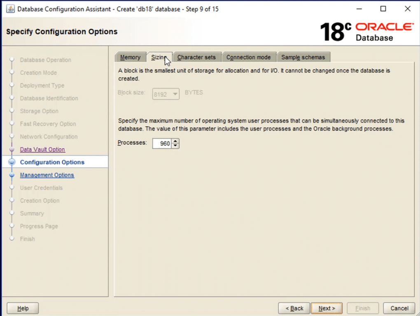This screenshot has height=316, width=420.
Task: Select Configuration Options in the sidebar
Action: click(52, 162)
